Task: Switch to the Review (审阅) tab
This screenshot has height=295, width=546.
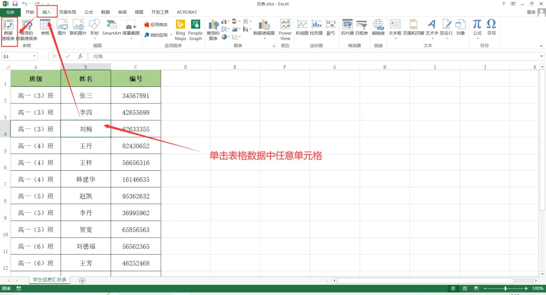Action: point(122,12)
